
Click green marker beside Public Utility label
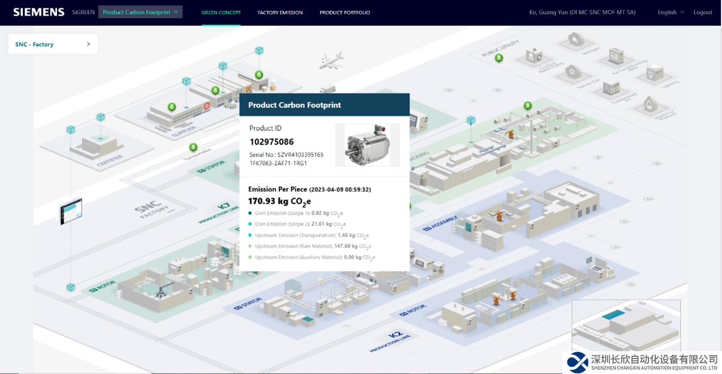(499, 58)
